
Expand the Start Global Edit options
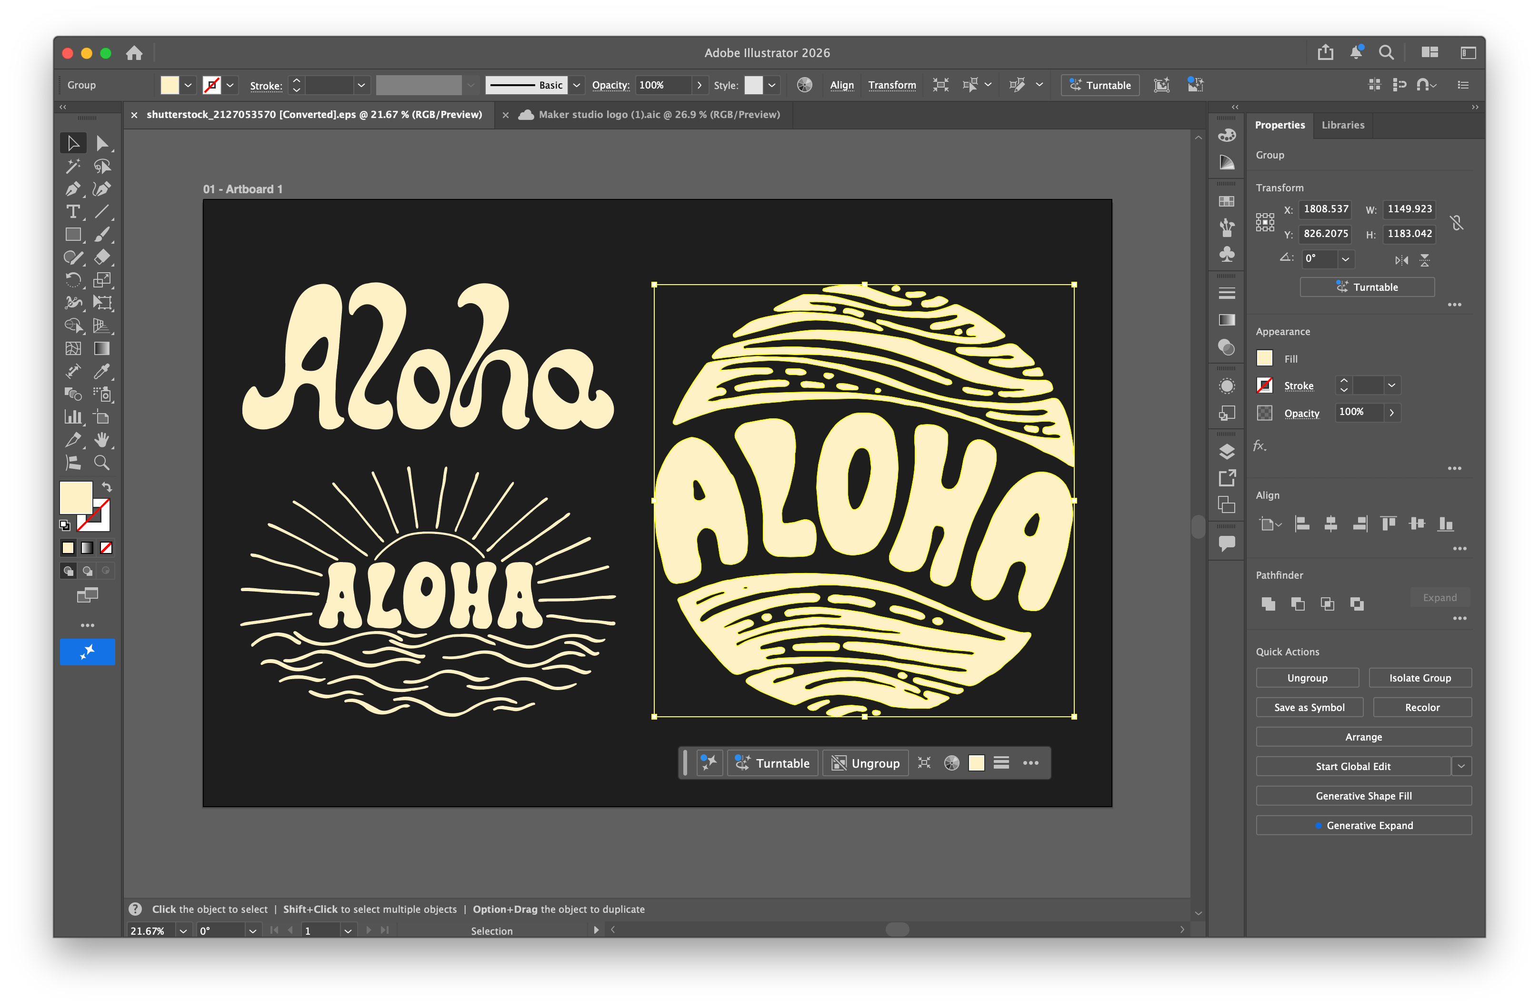[1461, 766]
